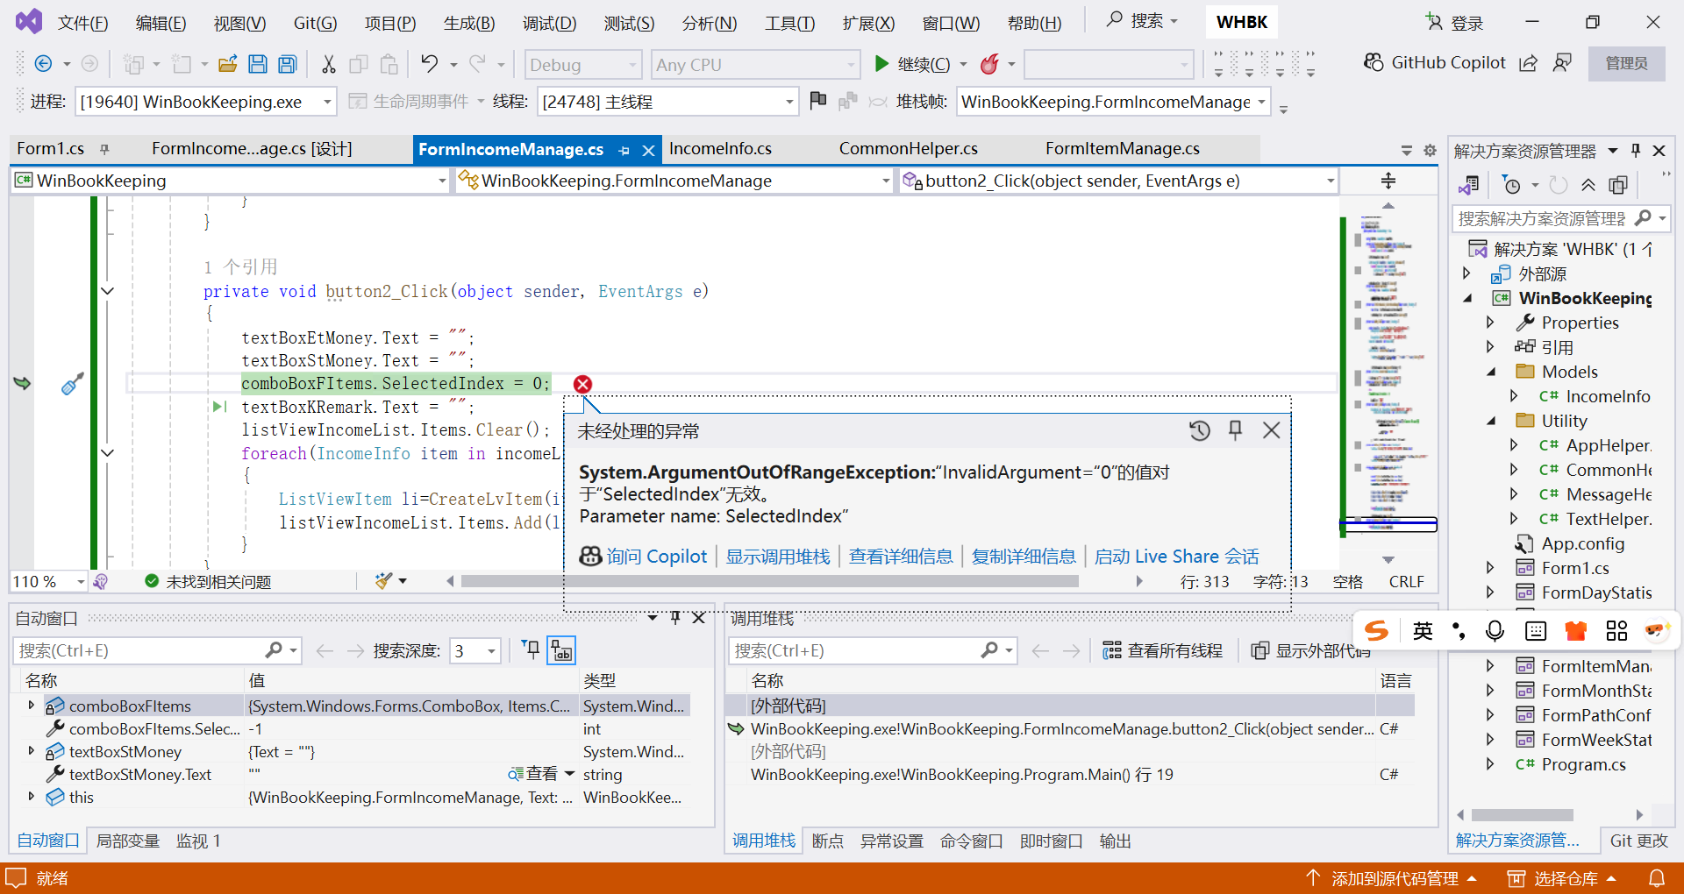
Task: Toggle the Autos window pin-view button
Action: point(531,649)
